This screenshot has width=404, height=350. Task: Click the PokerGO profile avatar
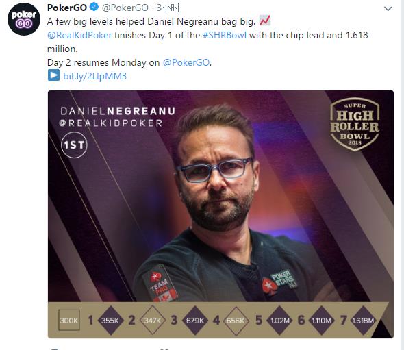(24, 19)
